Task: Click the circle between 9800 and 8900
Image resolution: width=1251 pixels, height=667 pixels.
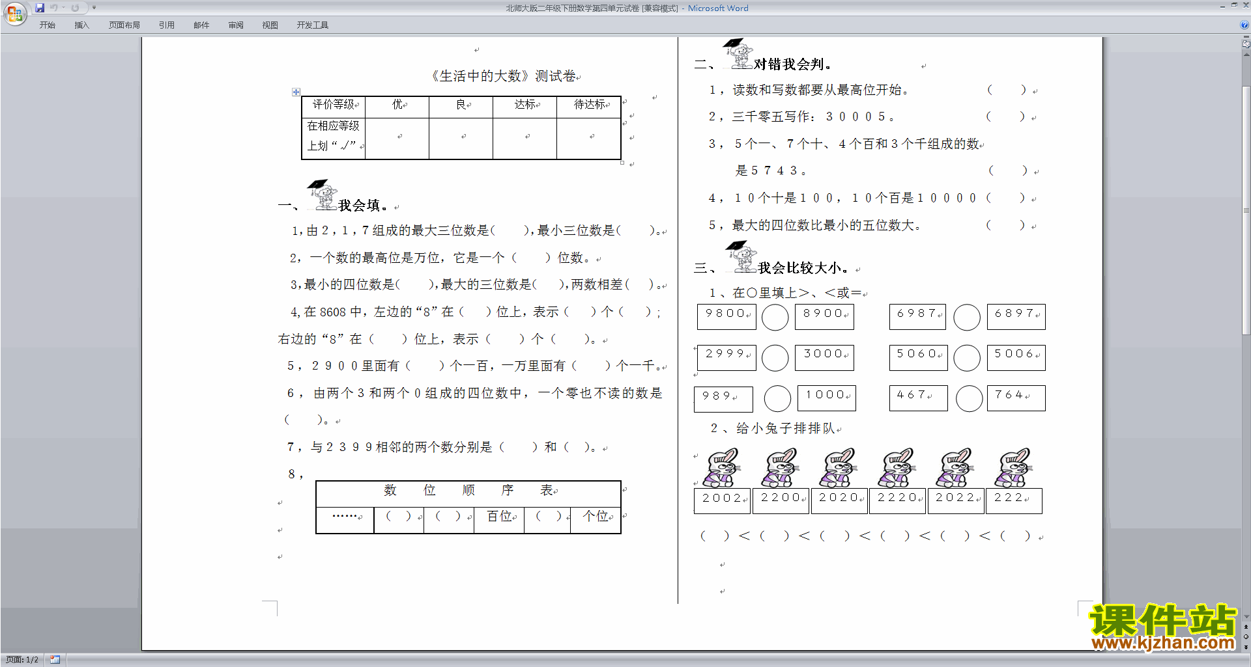Action: [x=775, y=318]
